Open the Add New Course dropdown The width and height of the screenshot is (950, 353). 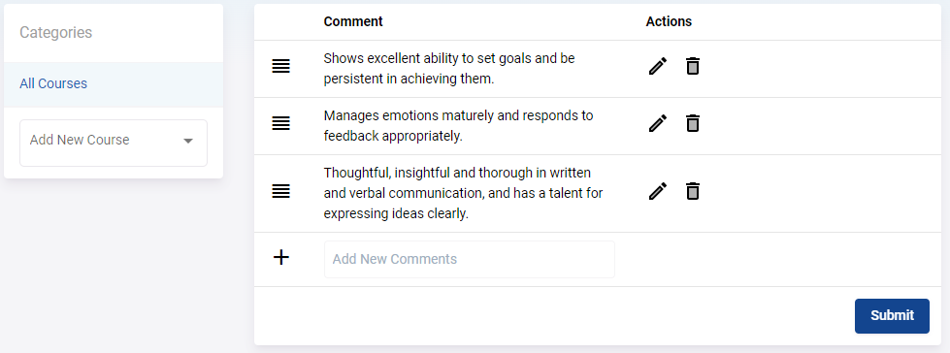coord(114,143)
